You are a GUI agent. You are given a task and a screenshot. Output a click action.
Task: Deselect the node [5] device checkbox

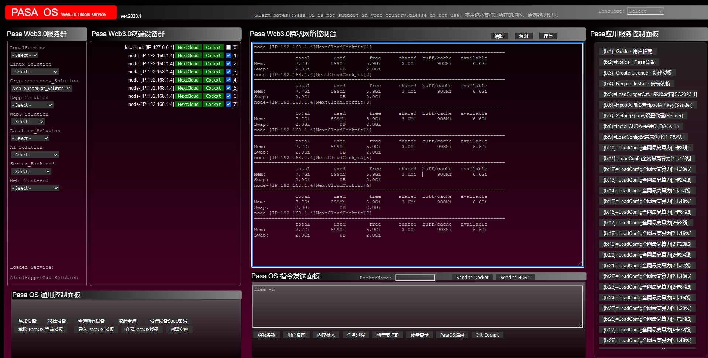pos(228,88)
